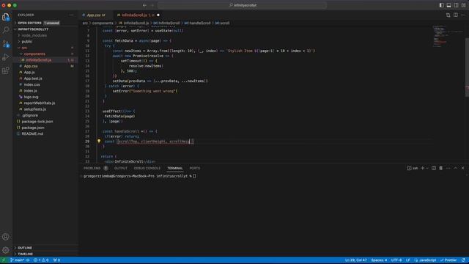Image resolution: width=469 pixels, height=264 pixels.
Task: Create a new terminal with plus icon
Action: pos(423,168)
